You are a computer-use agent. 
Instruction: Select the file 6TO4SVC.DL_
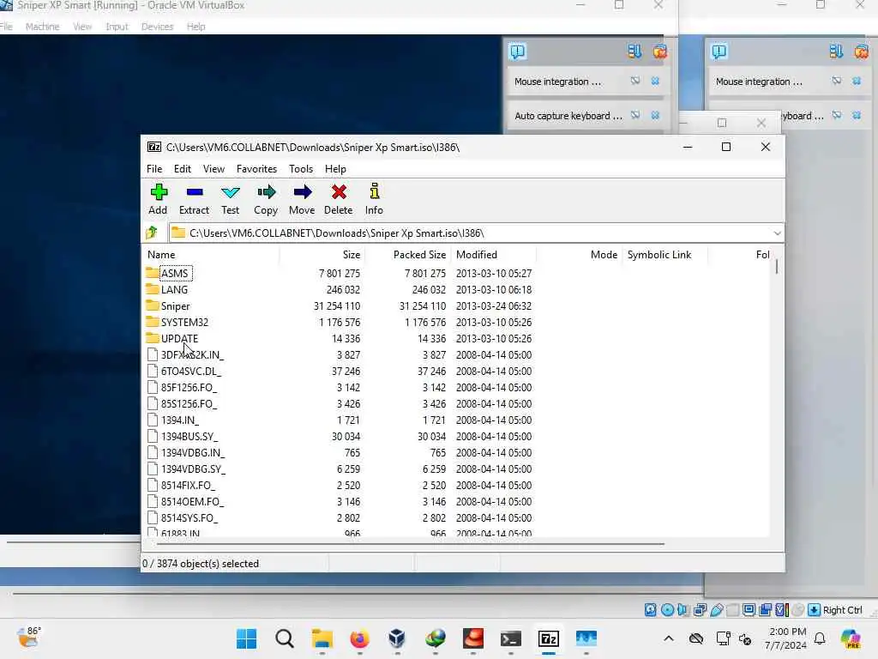coord(191,371)
